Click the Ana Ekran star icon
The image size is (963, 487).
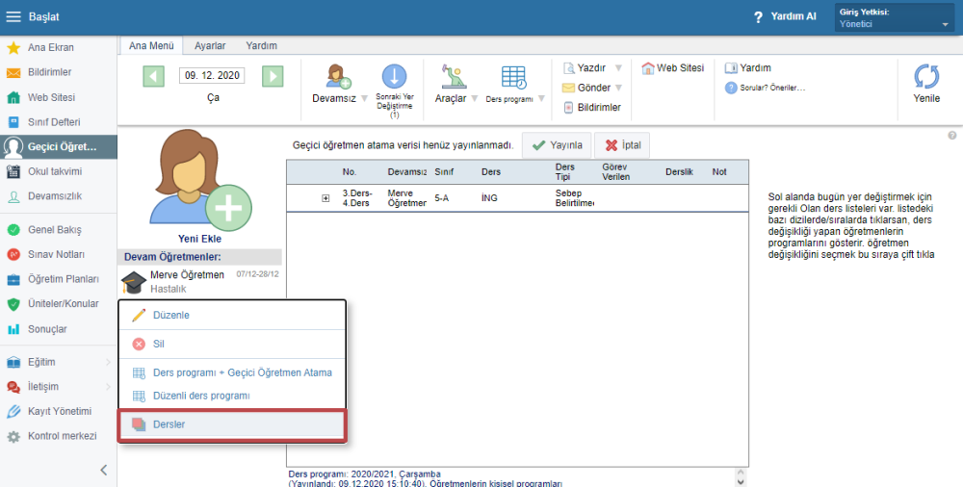coord(13,47)
